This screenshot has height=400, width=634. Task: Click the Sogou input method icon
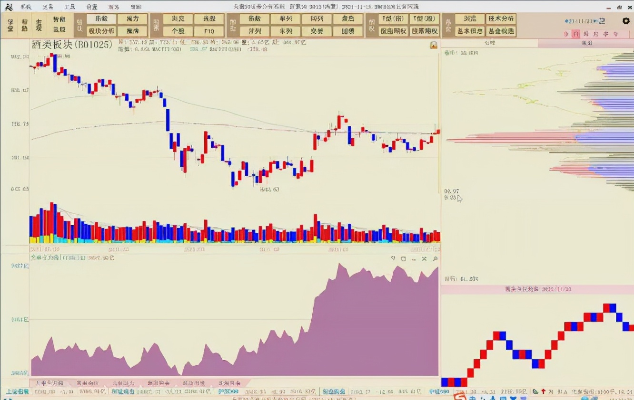click(x=459, y=396)
